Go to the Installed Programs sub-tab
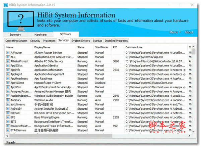This screenshot has width=201, height=147. click(116, 41)
